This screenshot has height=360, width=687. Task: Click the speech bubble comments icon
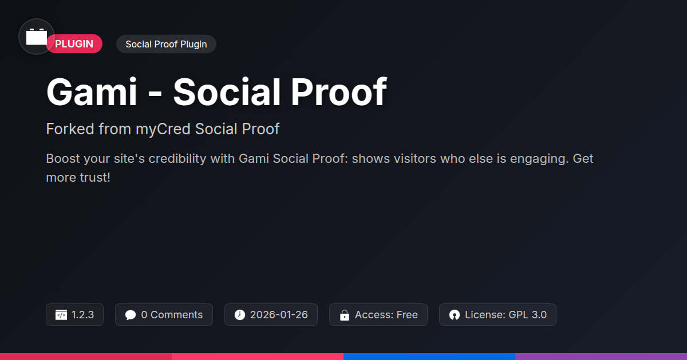pos(131,315)
